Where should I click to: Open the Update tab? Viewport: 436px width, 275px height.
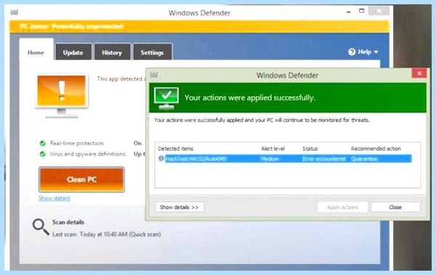tap(73, 52)
